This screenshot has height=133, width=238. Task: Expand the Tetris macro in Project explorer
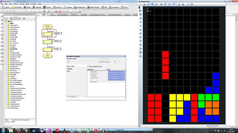point(6,87)
